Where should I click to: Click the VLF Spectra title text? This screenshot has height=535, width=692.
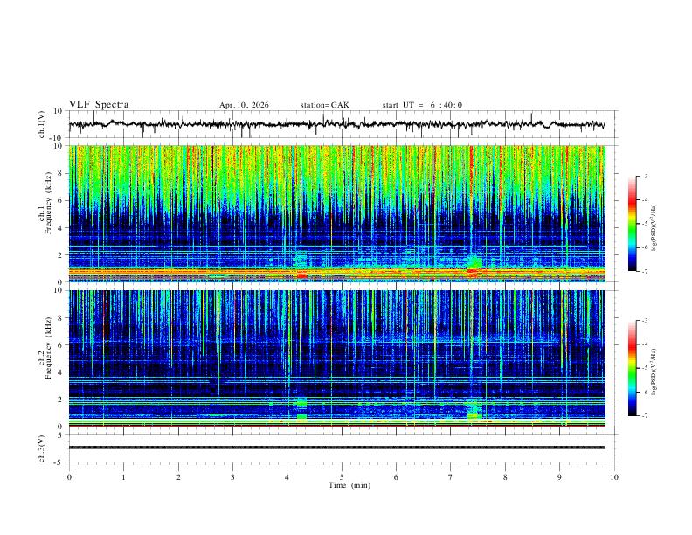pos(99,105)
